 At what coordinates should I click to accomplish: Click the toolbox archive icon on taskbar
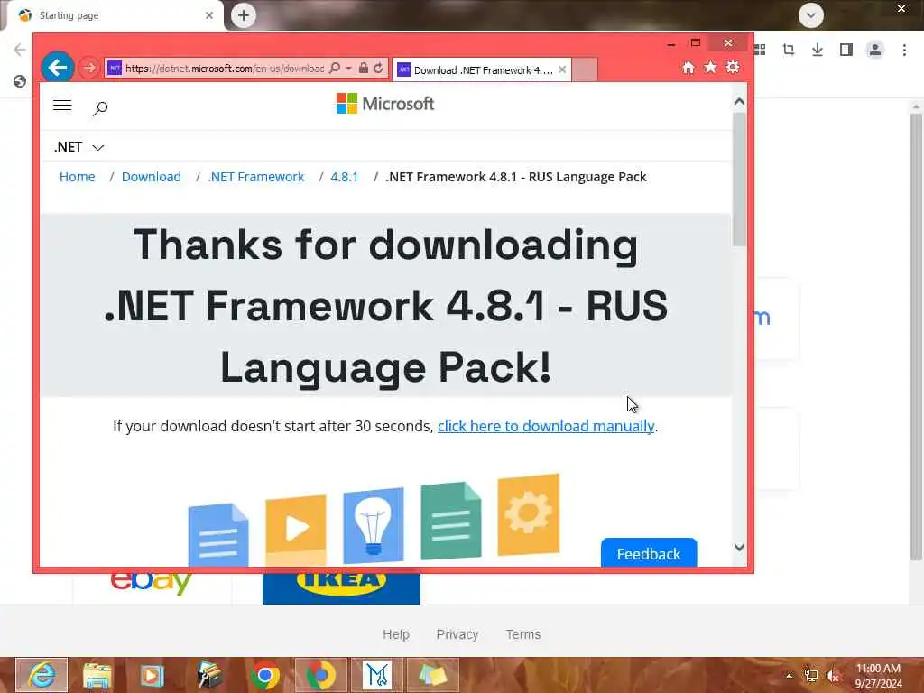pyautogui.click(x=208, y=675)
